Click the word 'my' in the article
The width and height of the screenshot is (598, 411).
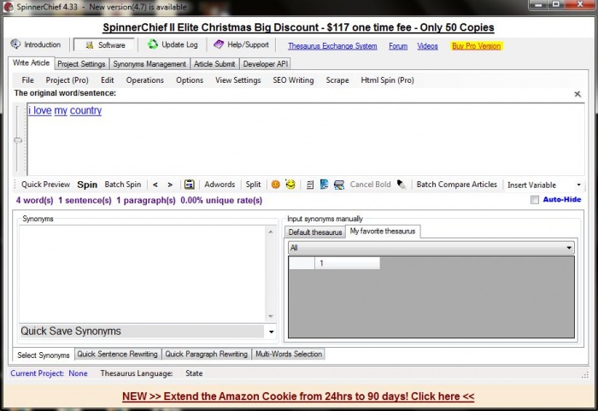point(61,110)
